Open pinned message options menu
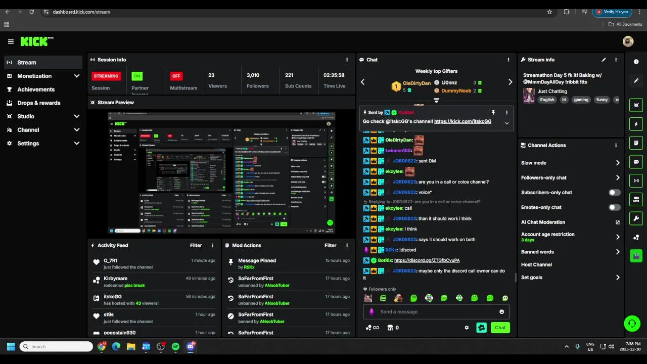This screenshot has width=647, height=364. (506, 112)
